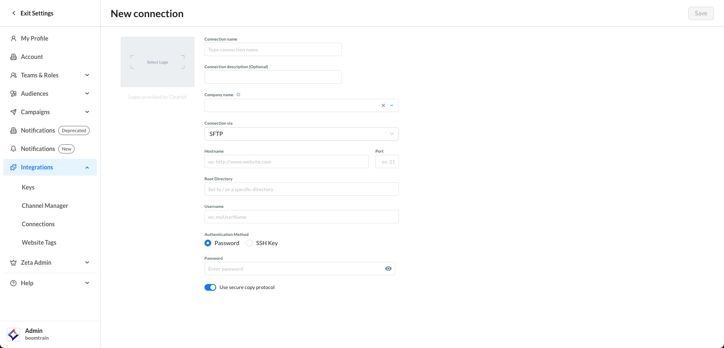Click the Zeta Admin crown icon

[13, 263]
